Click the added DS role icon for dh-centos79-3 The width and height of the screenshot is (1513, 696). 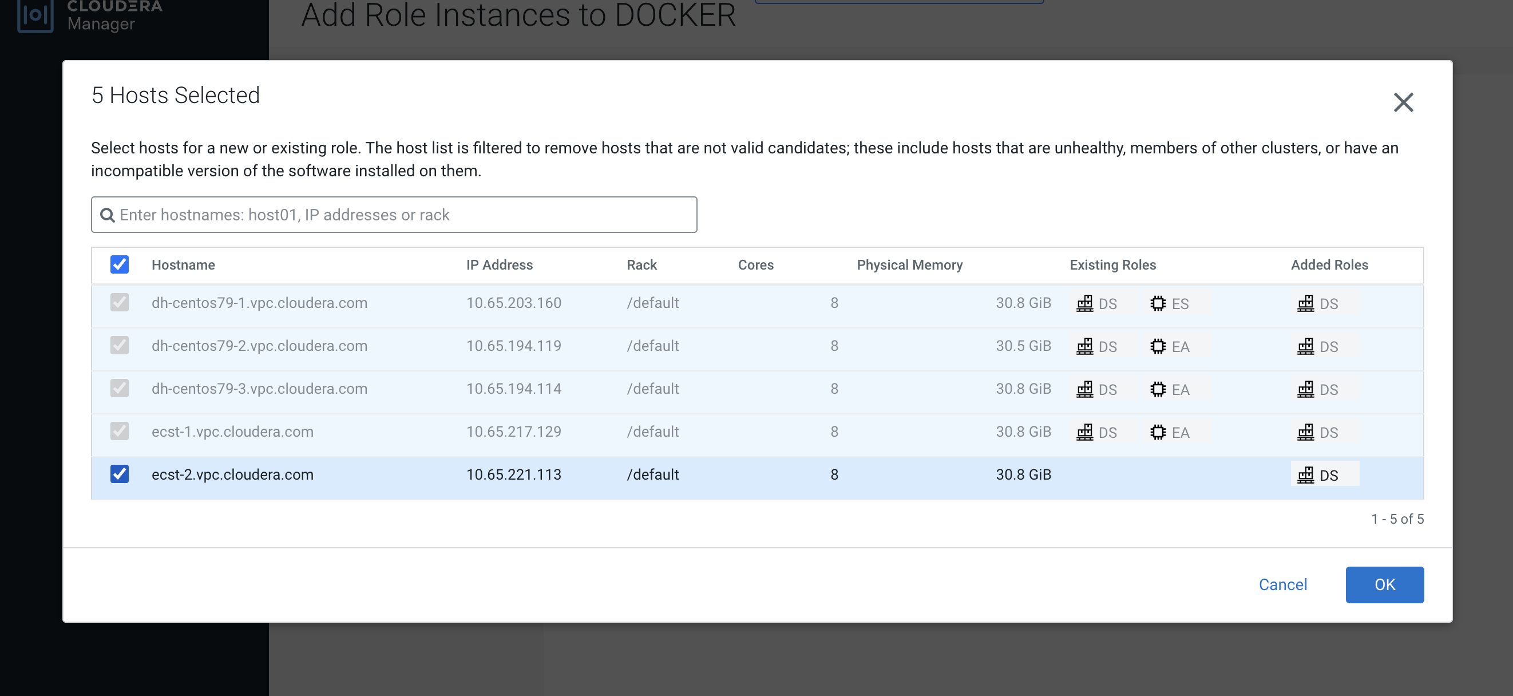1305,389
